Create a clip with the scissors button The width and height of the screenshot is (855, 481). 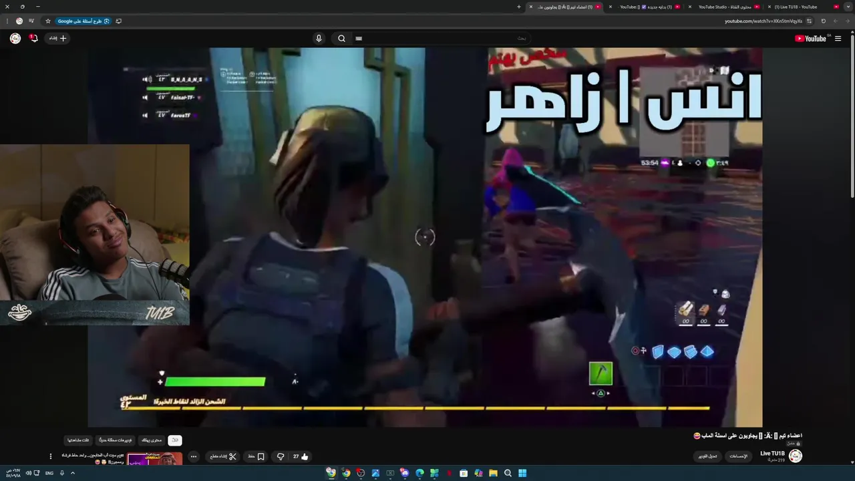[223, 457]
